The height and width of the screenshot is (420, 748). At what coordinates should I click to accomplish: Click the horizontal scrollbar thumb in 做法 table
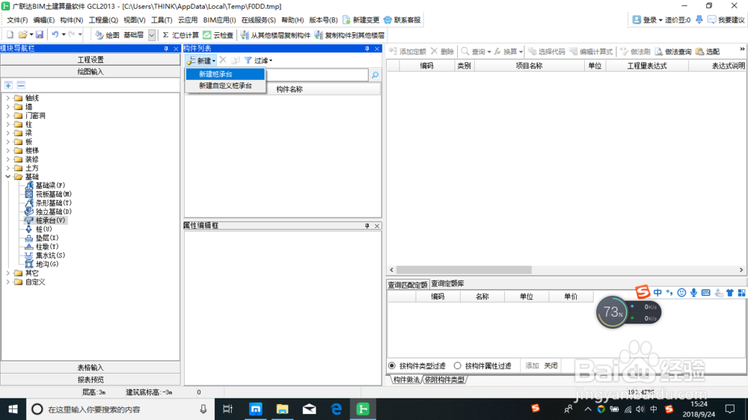(464, 270)
